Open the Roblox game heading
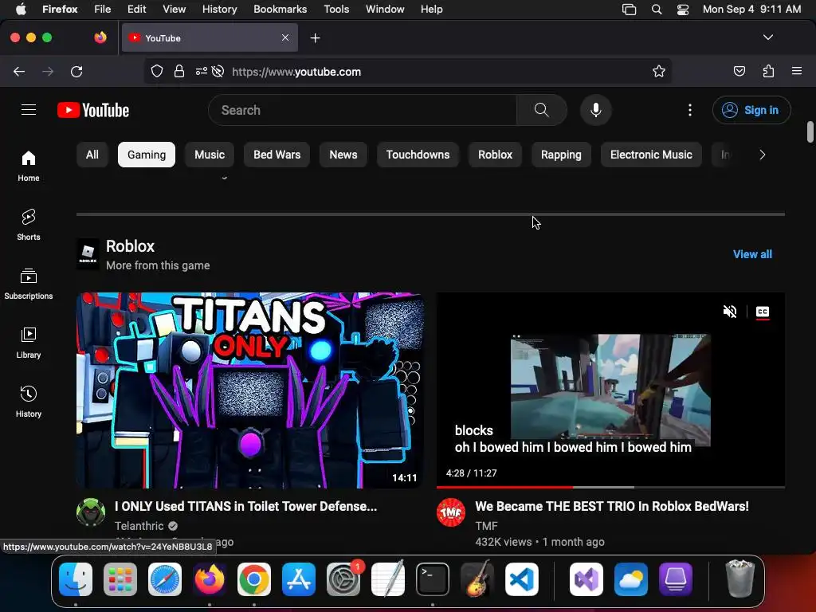The image size is (816, 612). 130,245
